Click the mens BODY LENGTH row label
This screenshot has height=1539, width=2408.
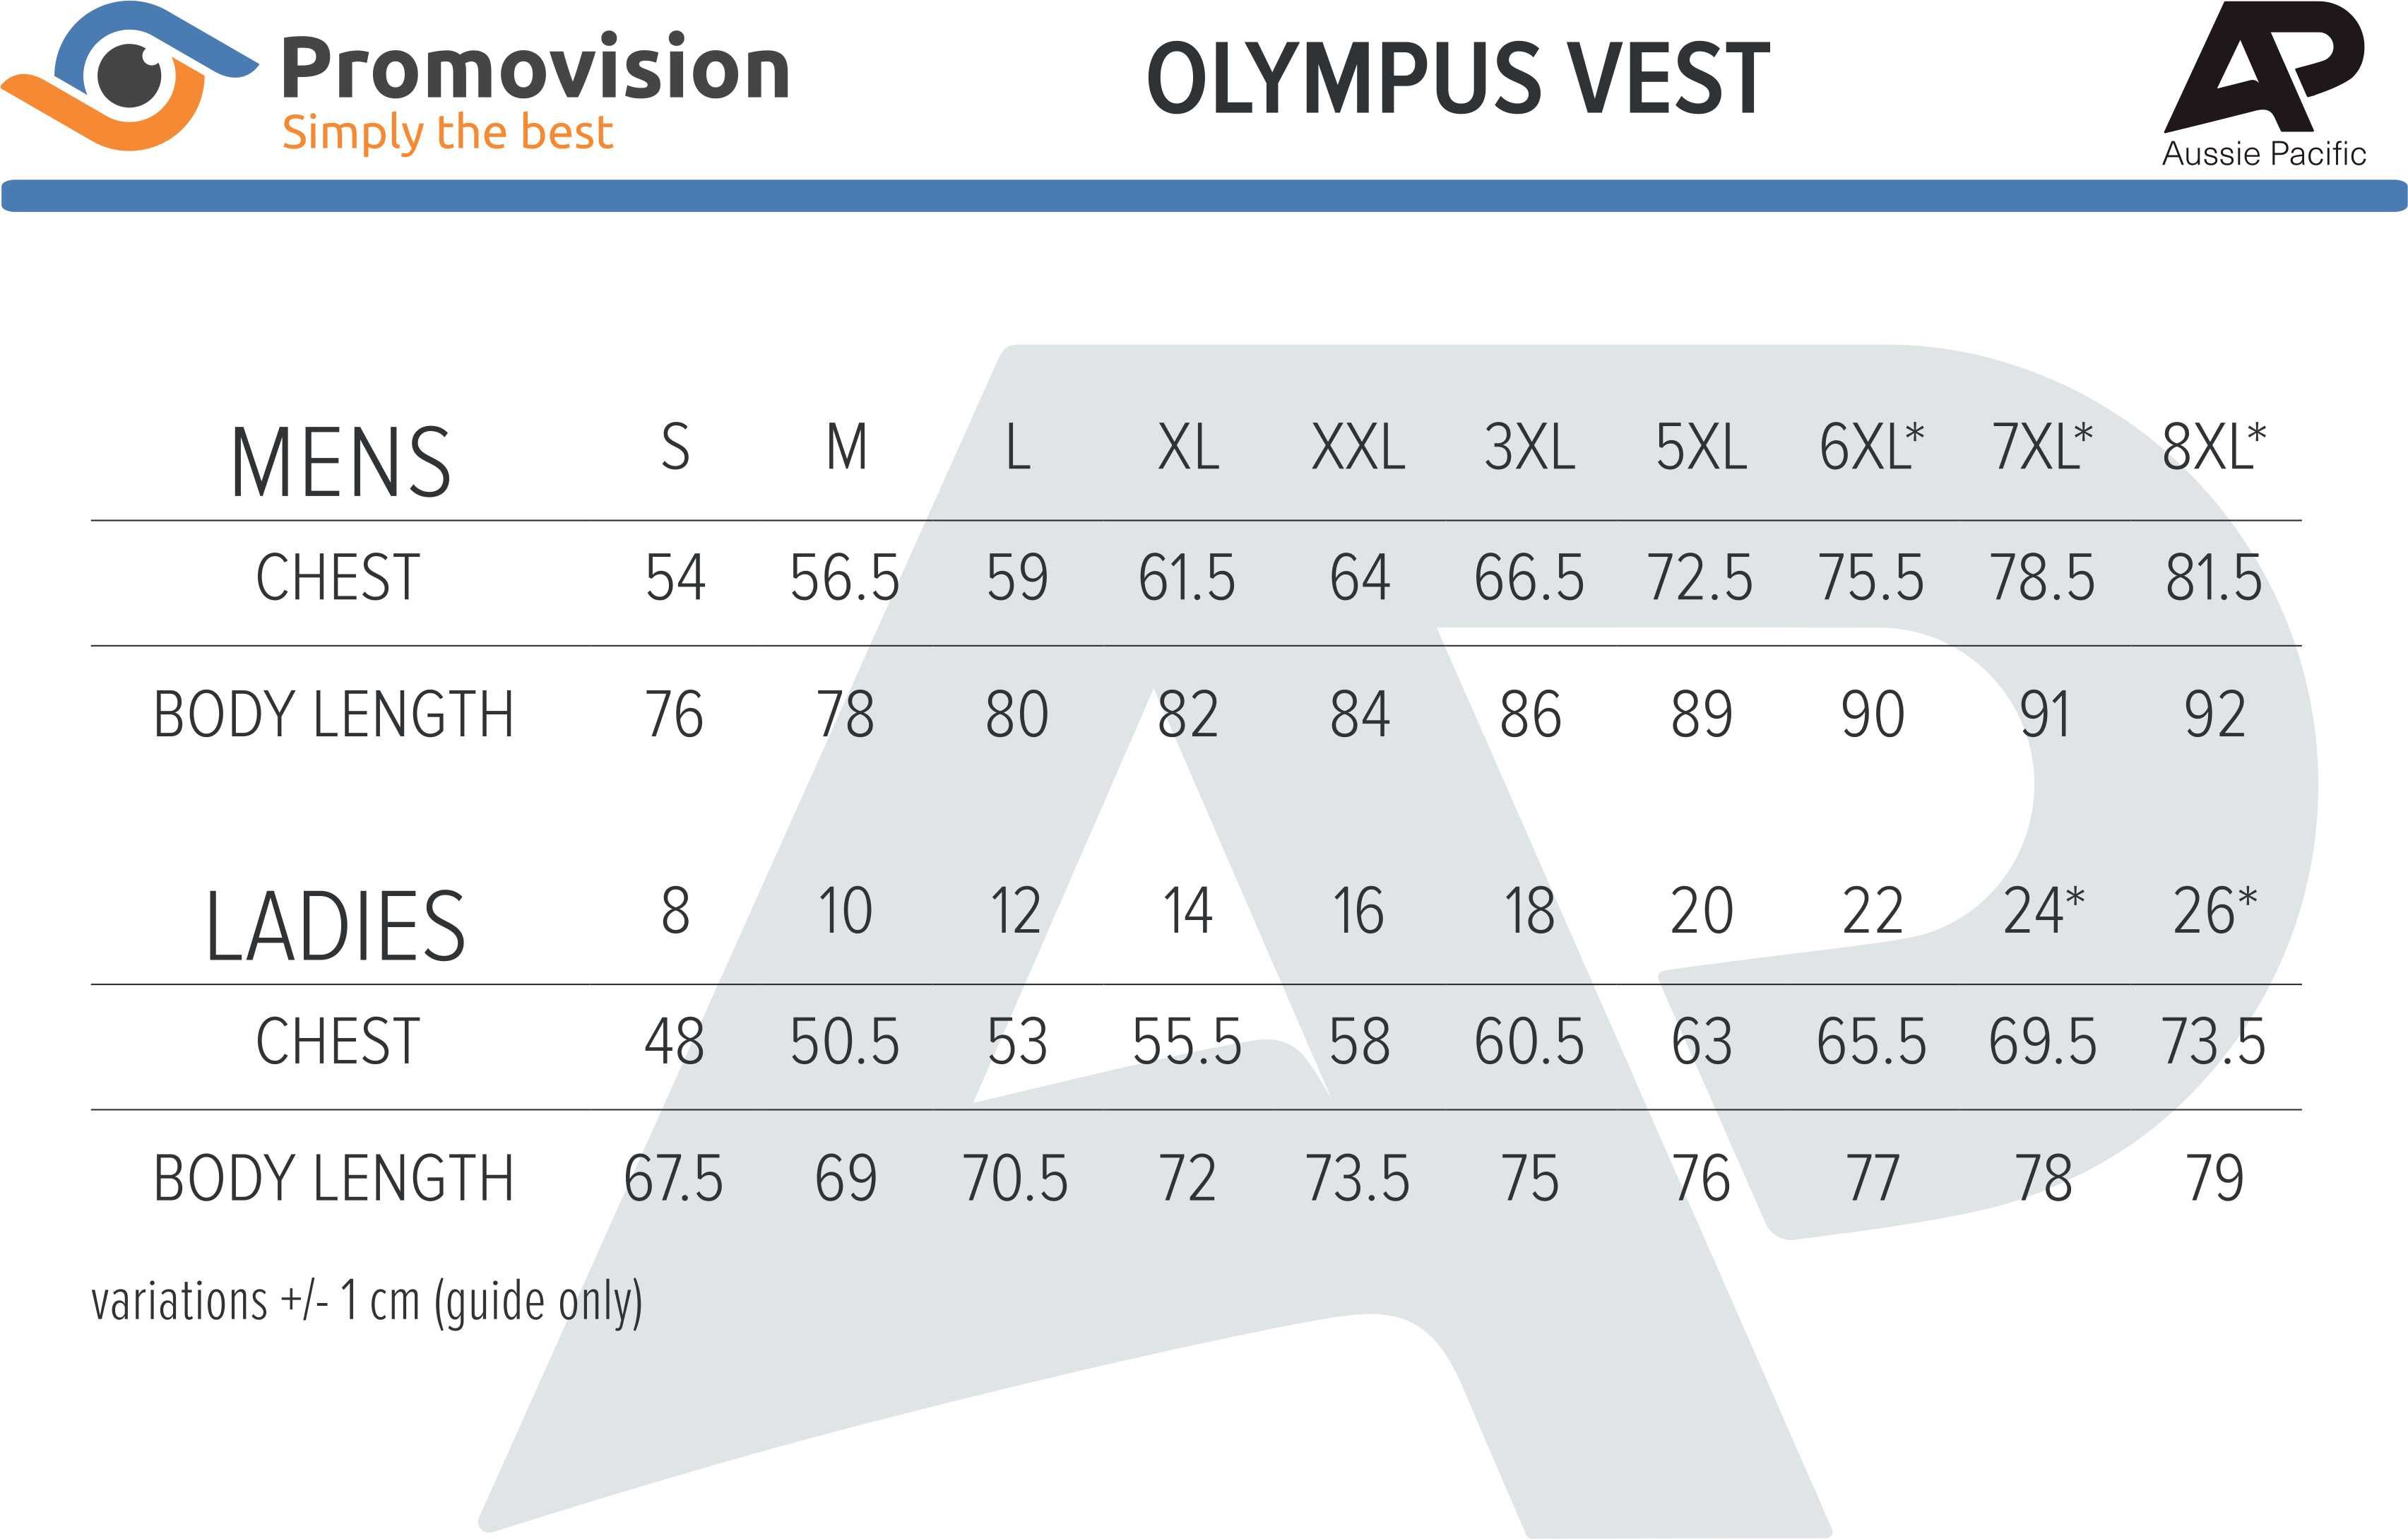tap(333, 714)
